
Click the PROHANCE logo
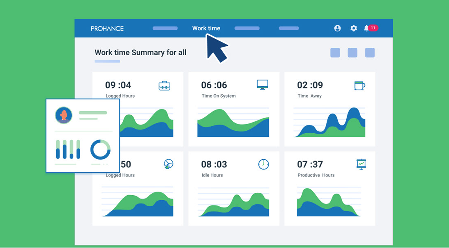(x=107, y=29)
